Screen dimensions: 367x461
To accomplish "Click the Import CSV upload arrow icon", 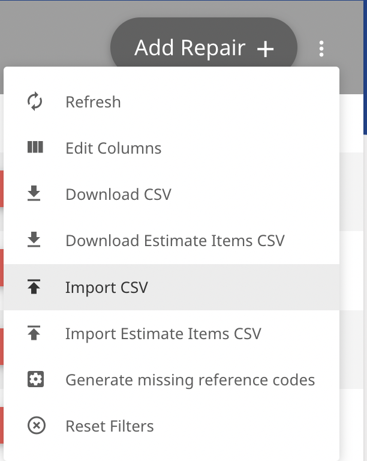I will point(34,286).
